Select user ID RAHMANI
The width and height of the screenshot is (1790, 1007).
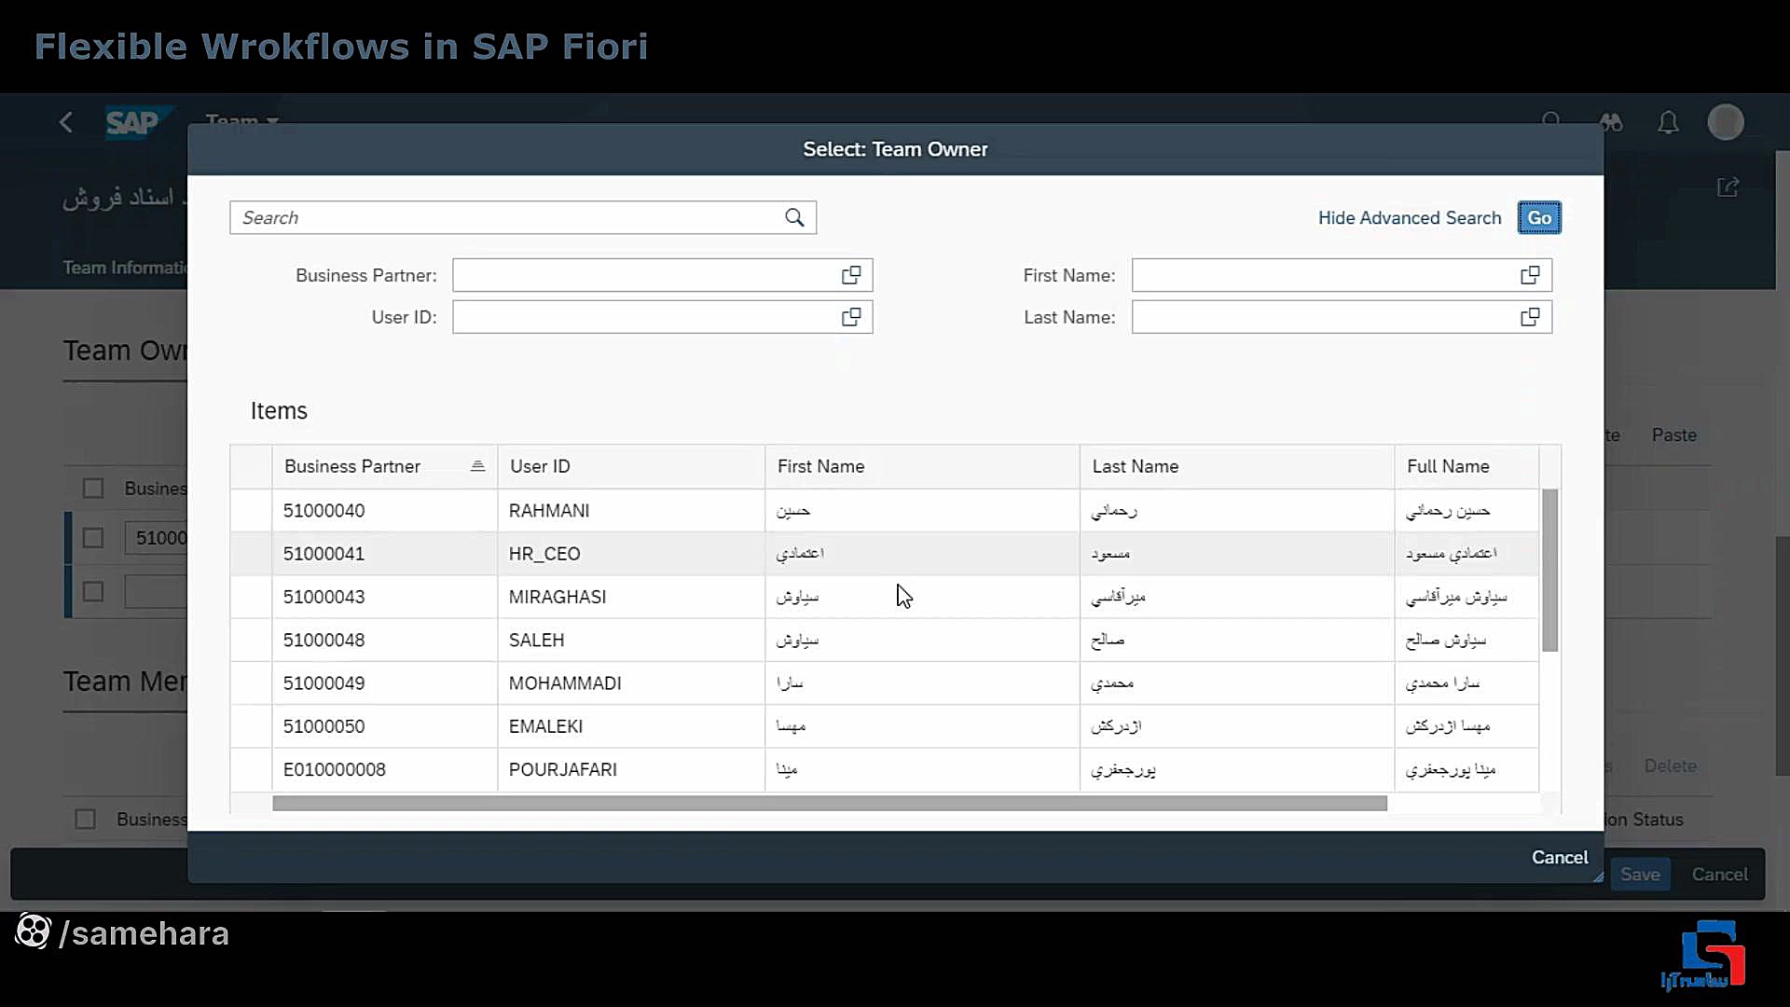tap(549, 511)
